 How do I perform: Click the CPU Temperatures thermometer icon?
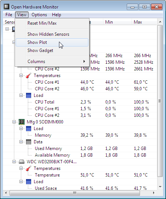[x=29, y=76]
